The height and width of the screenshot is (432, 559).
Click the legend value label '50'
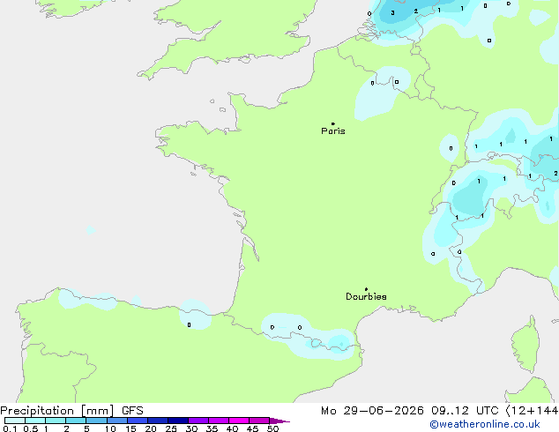click(x=273, y=428)
